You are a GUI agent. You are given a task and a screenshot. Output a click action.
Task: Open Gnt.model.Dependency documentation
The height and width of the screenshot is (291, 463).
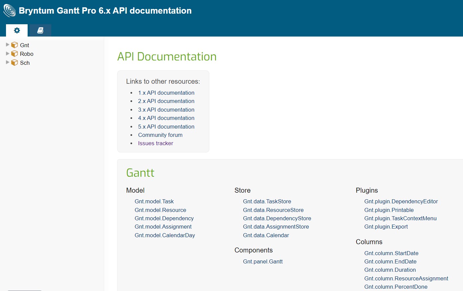click(164, 218)
